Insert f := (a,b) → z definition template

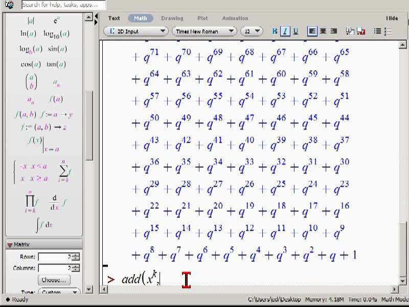point(43,127)
